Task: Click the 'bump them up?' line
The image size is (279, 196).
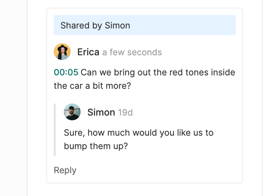Action: click(96, 146)
